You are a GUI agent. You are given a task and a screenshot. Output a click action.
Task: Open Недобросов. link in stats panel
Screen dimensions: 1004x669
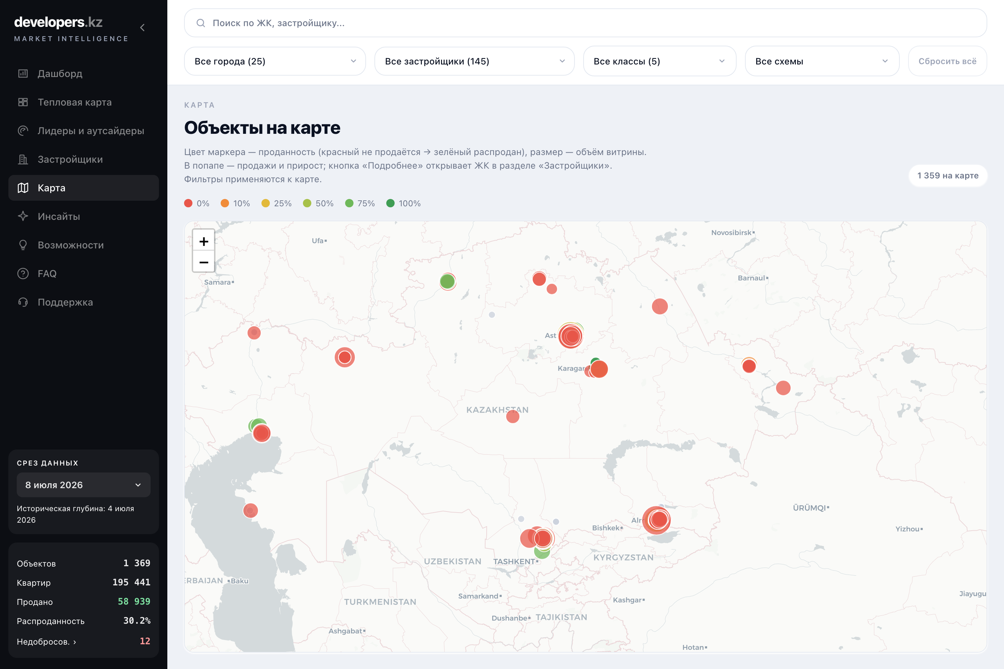point(46,642)
